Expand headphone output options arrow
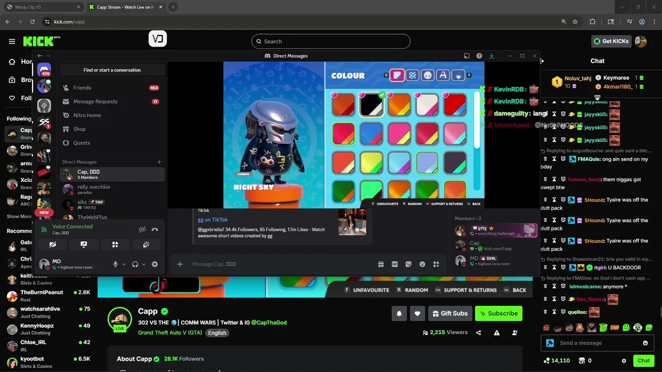The height and width of the screenshot is (372, 662). [x=144, y=264]
